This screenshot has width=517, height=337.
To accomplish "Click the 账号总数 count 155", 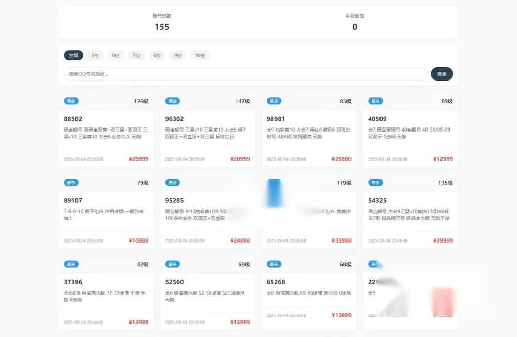I will coord(162,27).
